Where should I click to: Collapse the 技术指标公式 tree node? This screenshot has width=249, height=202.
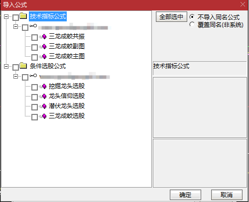coord(6,16)
